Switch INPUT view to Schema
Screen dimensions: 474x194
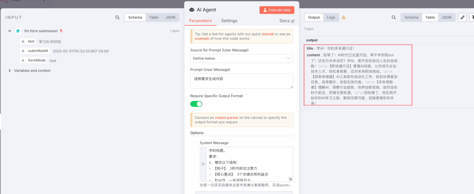pos(135,18)
